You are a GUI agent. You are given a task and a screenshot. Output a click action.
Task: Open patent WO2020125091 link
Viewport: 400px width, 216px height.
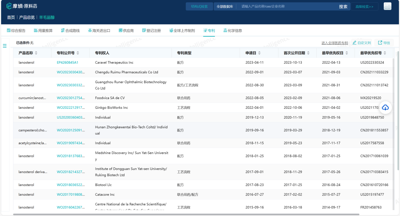(71, 130)
